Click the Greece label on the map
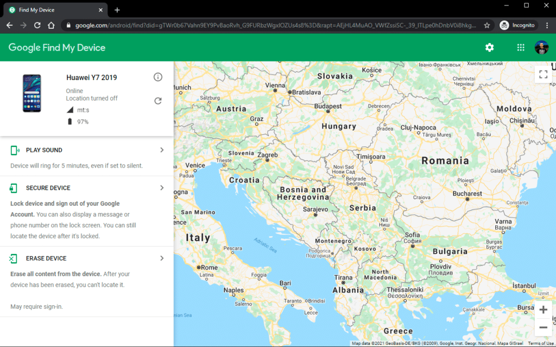Screen dimensions: 556x347 tap(398, 331)
